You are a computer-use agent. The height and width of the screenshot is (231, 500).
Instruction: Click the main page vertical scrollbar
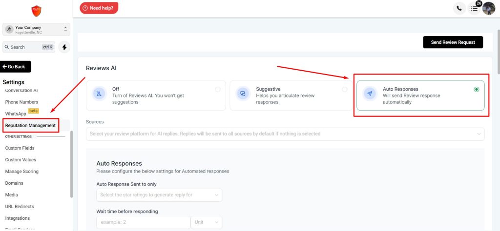pyautogui.click(x=499, y=52)
